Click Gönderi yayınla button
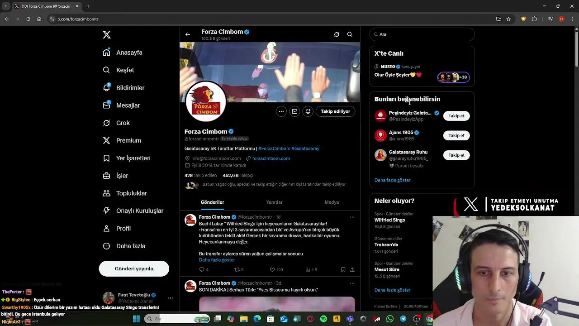The height and width of the screenshot is (326, 579). (x=134, y=268)
